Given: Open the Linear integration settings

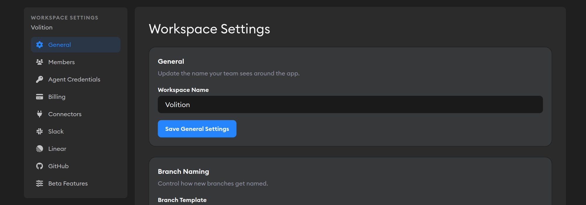Looking at the screenshot, I should tap(76, 149).
